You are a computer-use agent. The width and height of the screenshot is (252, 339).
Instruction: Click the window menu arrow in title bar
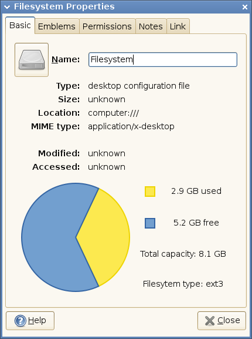[x=7, y=7]
